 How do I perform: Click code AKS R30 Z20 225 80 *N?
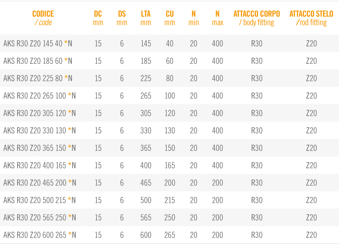pos(38,79)
